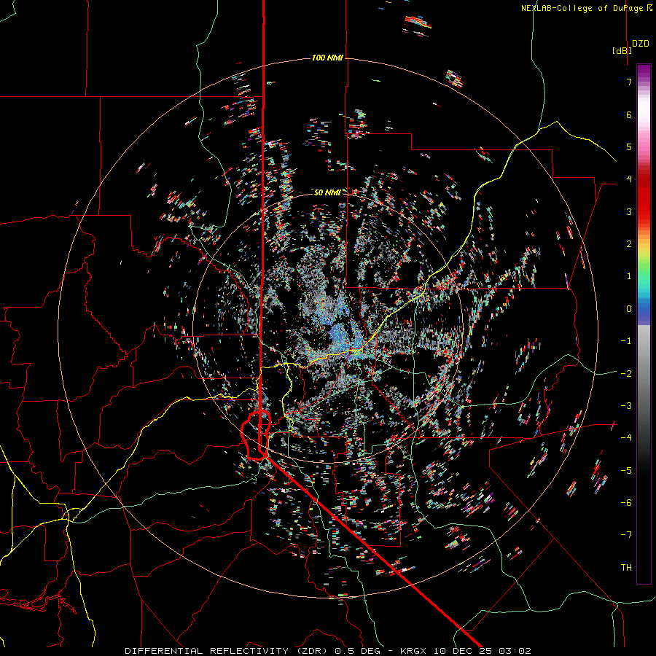Image resolution: width=656 pixels, height=656 pixels.
Task: Click the DZD legend title
Action: [641, 44]
